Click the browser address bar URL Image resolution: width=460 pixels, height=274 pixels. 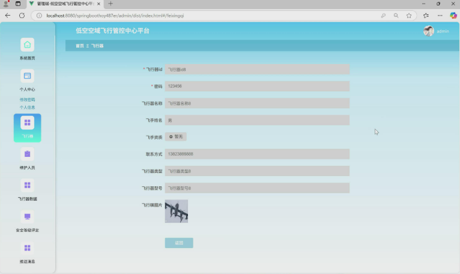click(x=115, y=16)
